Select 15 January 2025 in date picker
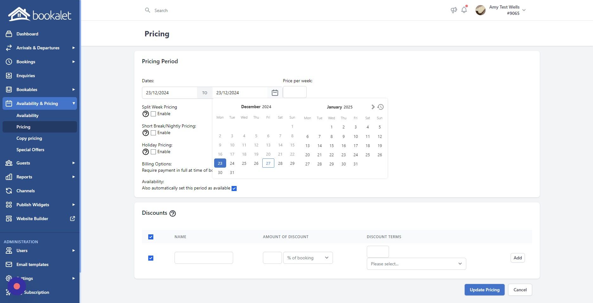 pyautogui.click(x=332, y=145)
